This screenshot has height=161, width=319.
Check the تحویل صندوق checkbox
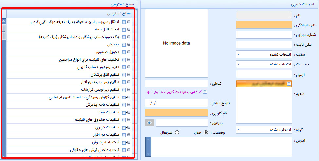coord(124,52)
